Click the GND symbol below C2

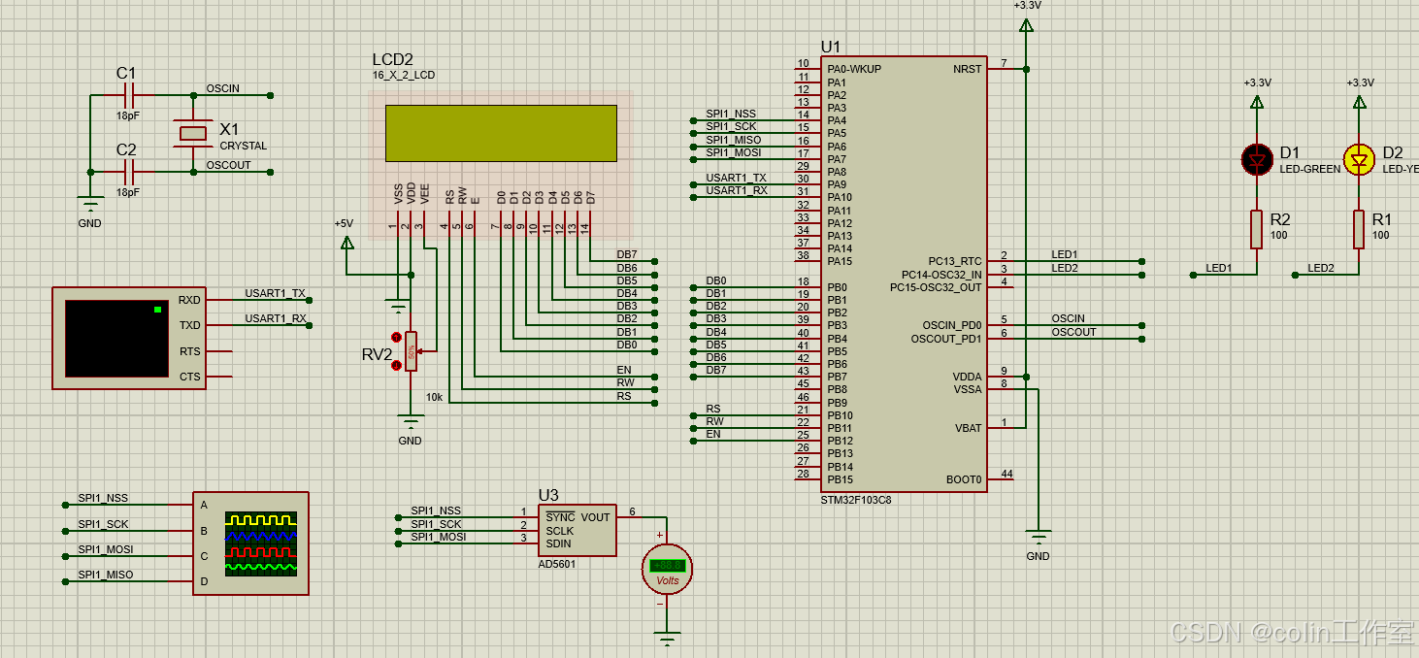[x=90, y=205]
